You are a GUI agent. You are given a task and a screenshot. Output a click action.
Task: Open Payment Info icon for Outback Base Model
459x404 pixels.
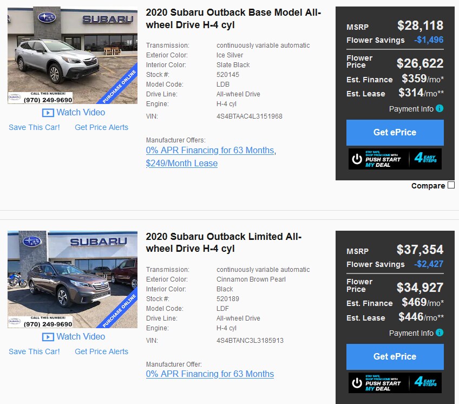[440, 108]
